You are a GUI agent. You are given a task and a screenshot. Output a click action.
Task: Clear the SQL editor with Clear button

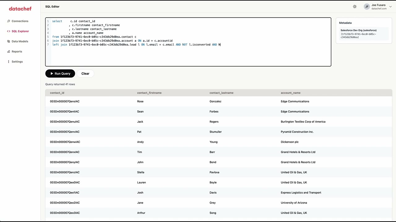[85, 73]
